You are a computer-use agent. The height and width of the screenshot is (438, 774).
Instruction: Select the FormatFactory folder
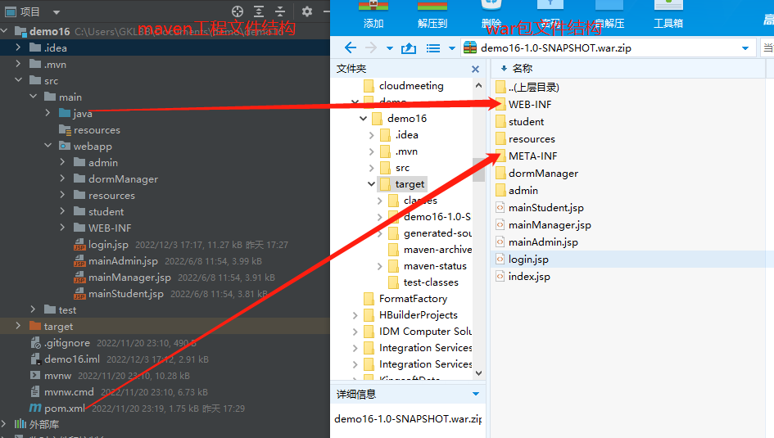tap(405, 298)
